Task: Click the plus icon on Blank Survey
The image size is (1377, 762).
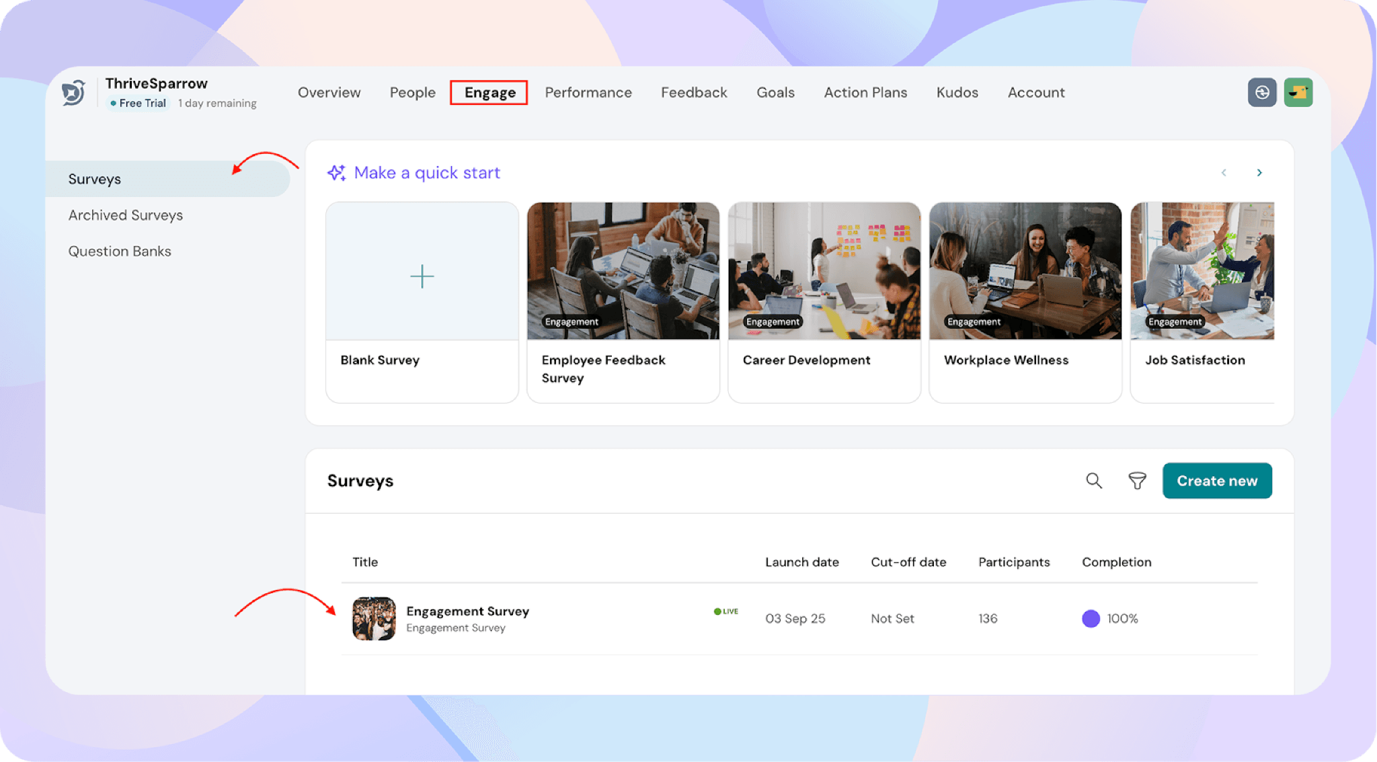Action: (422, 276)
